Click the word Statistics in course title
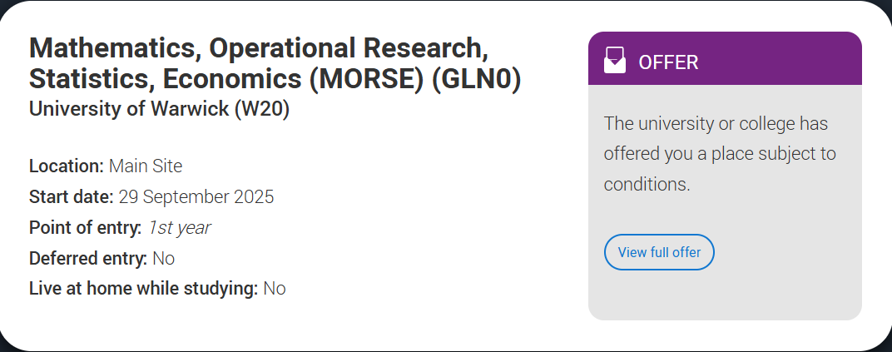Image resolution: width=892 pixels, height=352 pixels. point(90,79)
